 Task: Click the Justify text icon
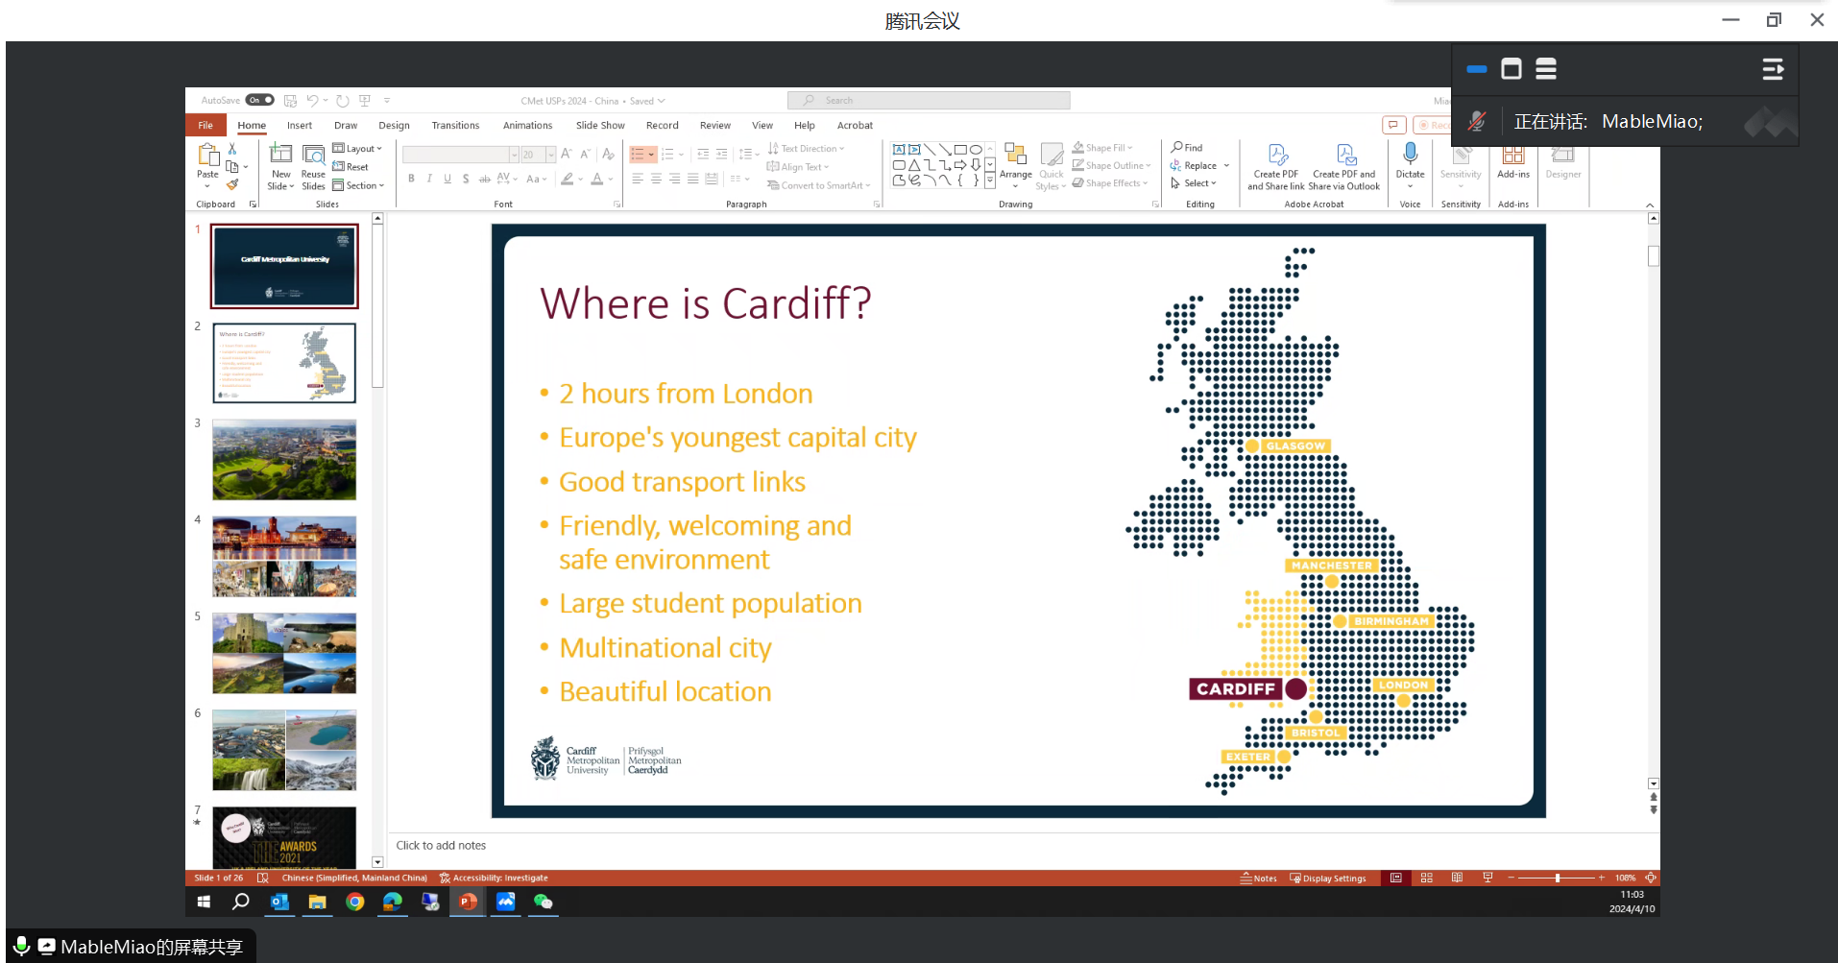[692, 179]
